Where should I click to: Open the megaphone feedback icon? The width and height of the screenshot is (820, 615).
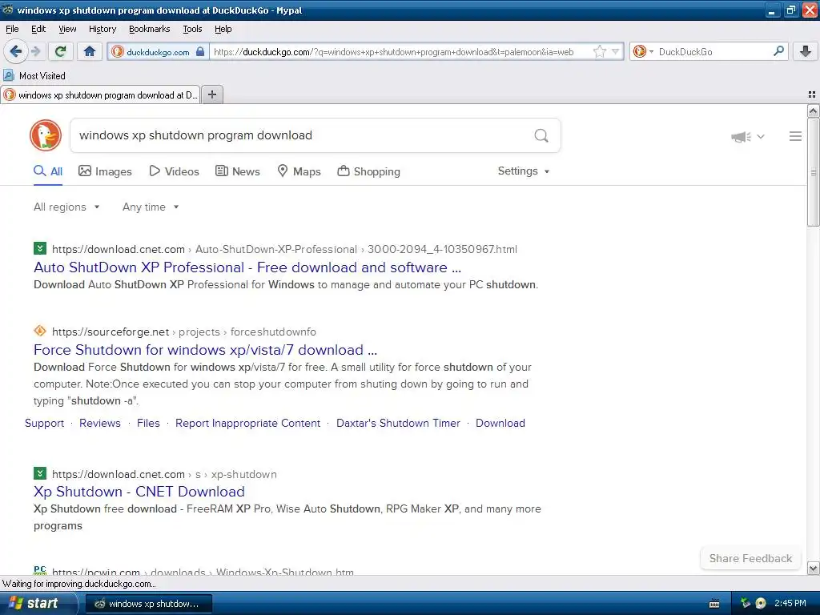click(x=741, y=136)
